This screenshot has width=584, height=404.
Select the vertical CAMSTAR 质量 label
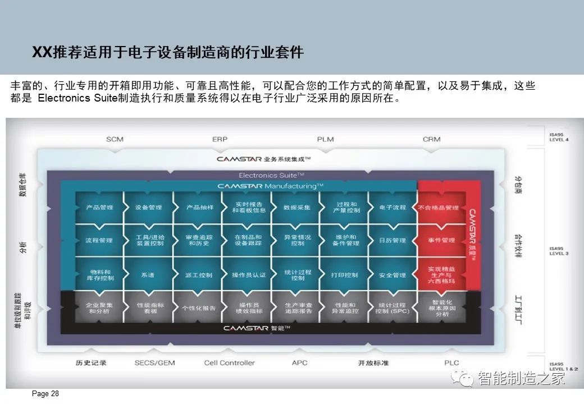tap(472, 235)
